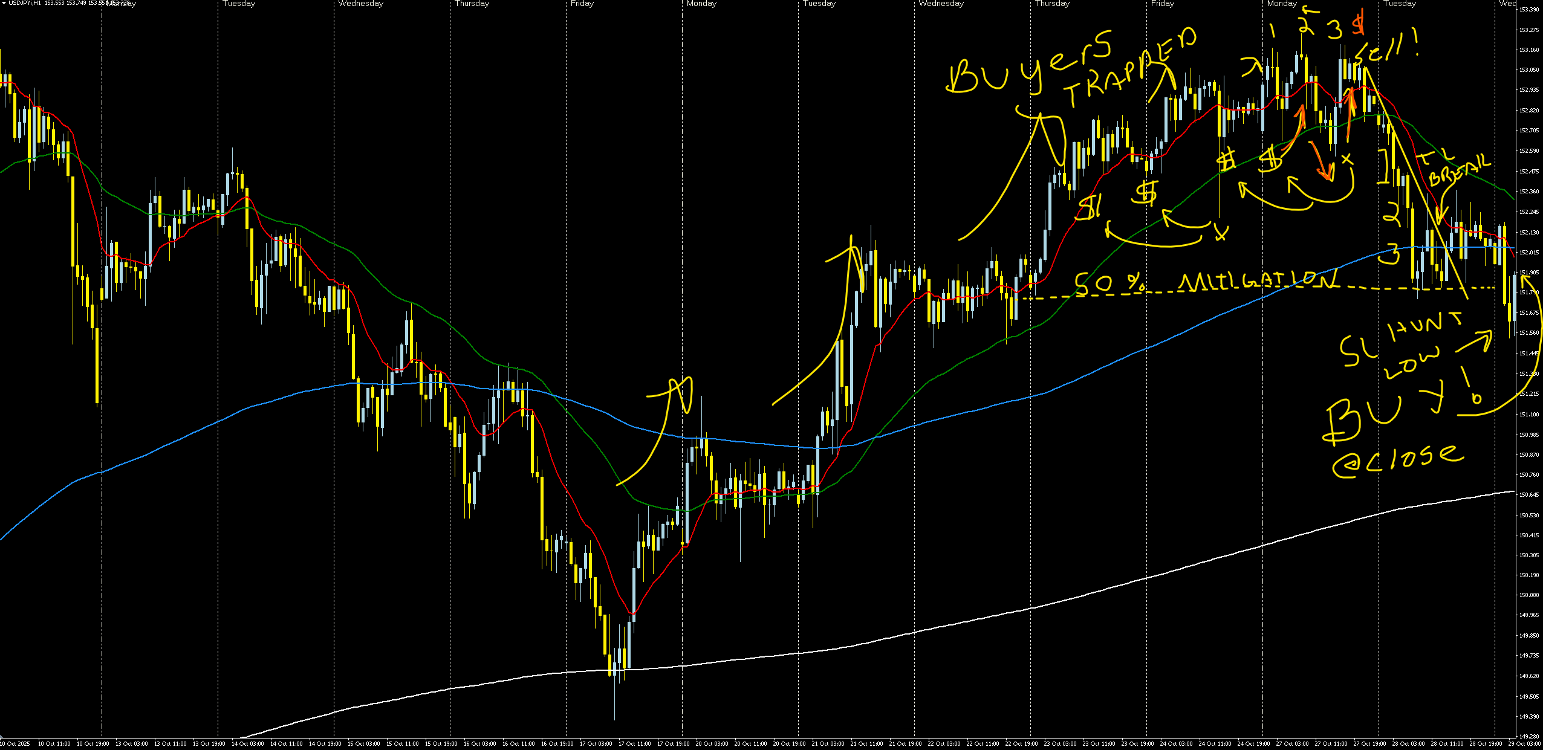
Task: Click the Thursday day separator label at left
Action: (472, 4)
